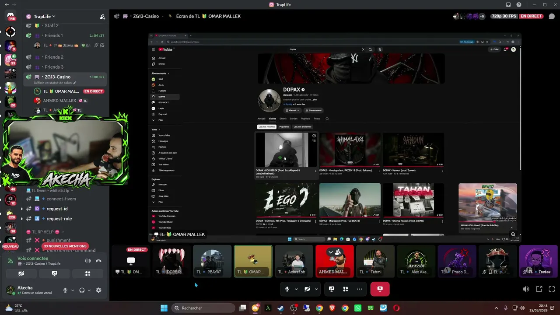Viewport: 560px width, 315px height.
Task: Click OMAR MALLEK's EN DIRECT badge in channel list
Action: click(93, 91)
